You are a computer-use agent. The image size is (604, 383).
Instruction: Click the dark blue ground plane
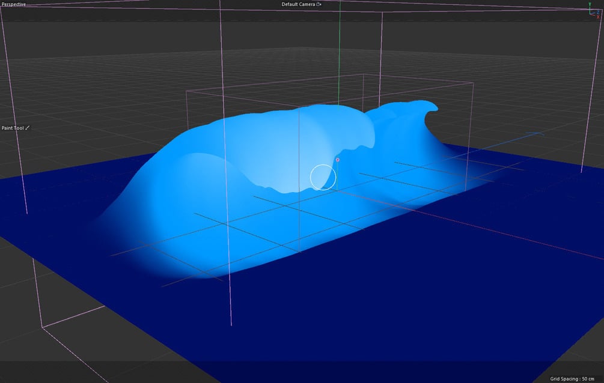click(385, 308)
